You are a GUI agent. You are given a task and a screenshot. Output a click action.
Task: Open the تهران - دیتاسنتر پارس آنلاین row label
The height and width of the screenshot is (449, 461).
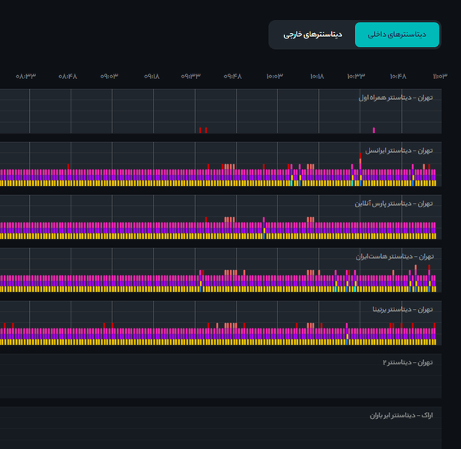393,203
